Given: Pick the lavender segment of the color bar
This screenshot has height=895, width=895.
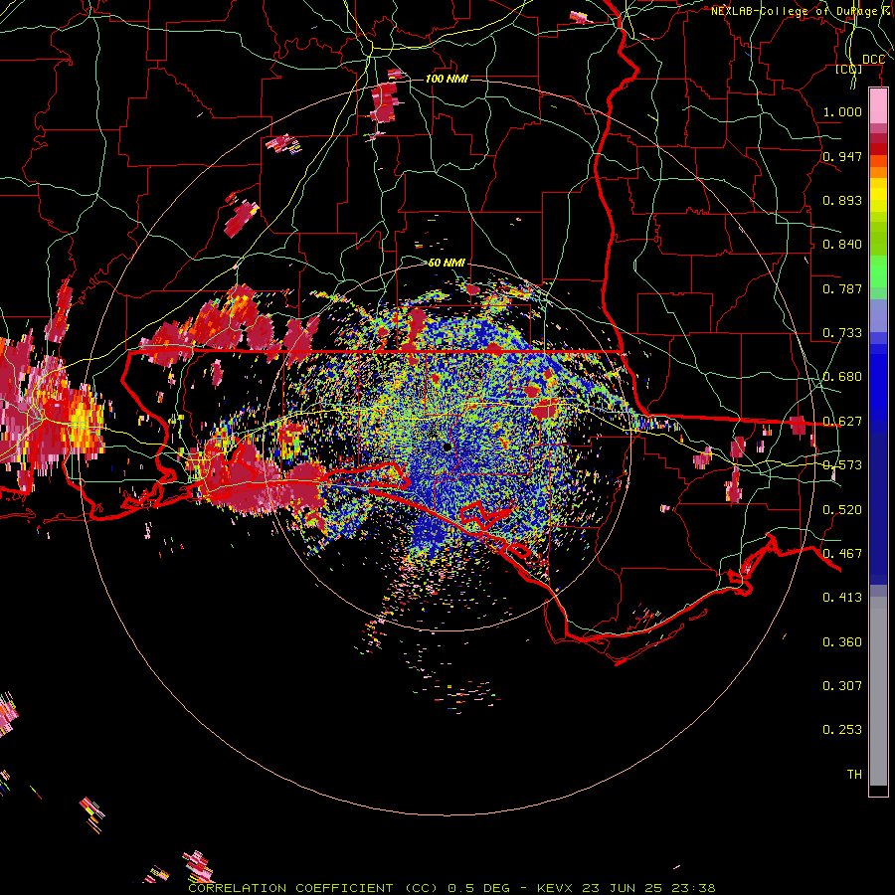Looking at the screenshot, I should (878, 315).
